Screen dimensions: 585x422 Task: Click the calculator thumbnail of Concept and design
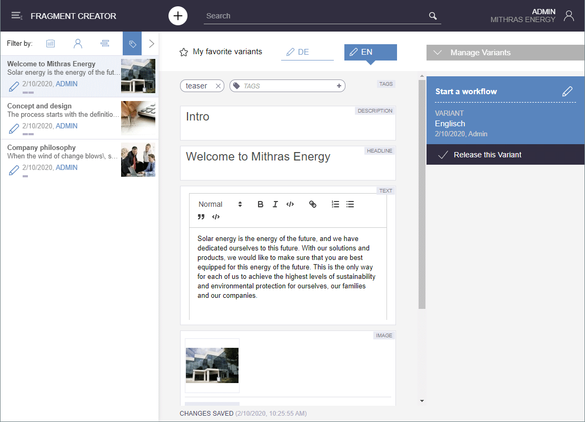pyautogui.click(x=138, y=118)
